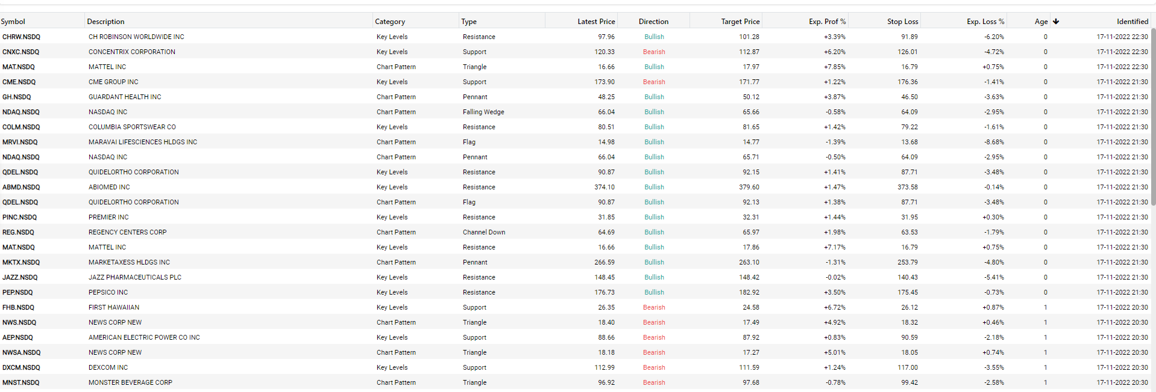Click MARAVAI LIFESCIENCES HLDGS INC description
The height and width of the screenshot is (392, 1156).
[x=143, y=142]
